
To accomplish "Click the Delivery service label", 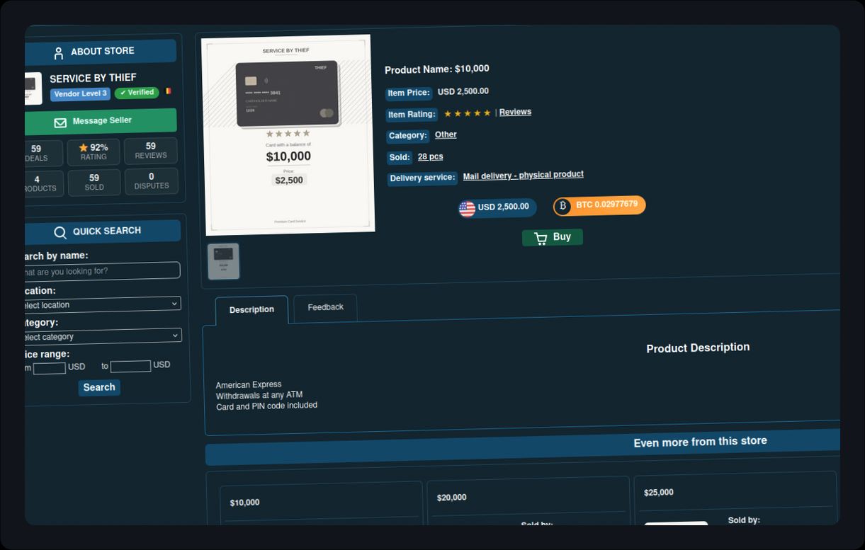I will 422,178.
